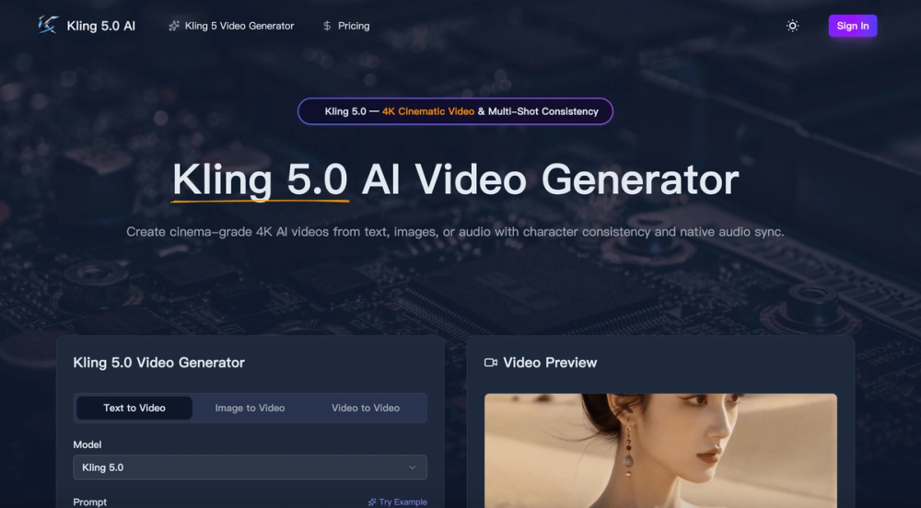Image resolution: width=921 pixels, height=508 pixels.
Task: Click the Model dropdown chevron arrow
Action: coord(413,468)
